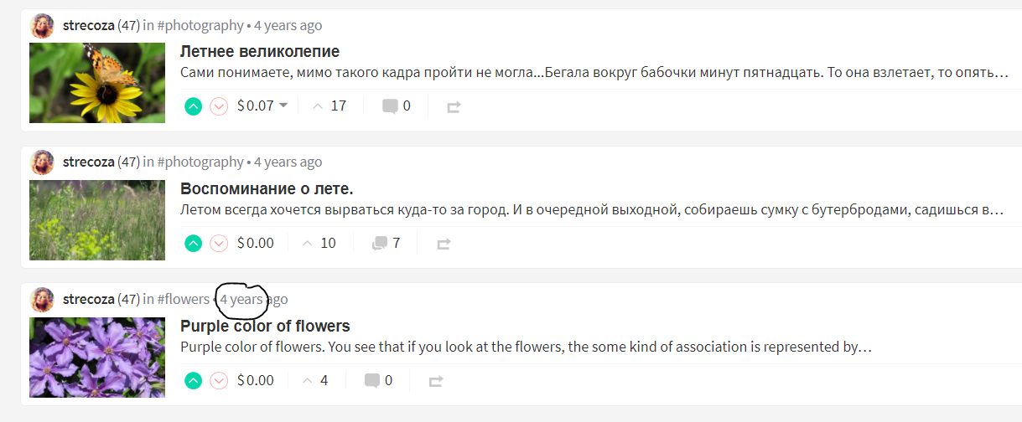This screenshot has width=1022, height=422.
Task: Open the #photography tag on Воспоминание о лете
Action: coord(200,162)
